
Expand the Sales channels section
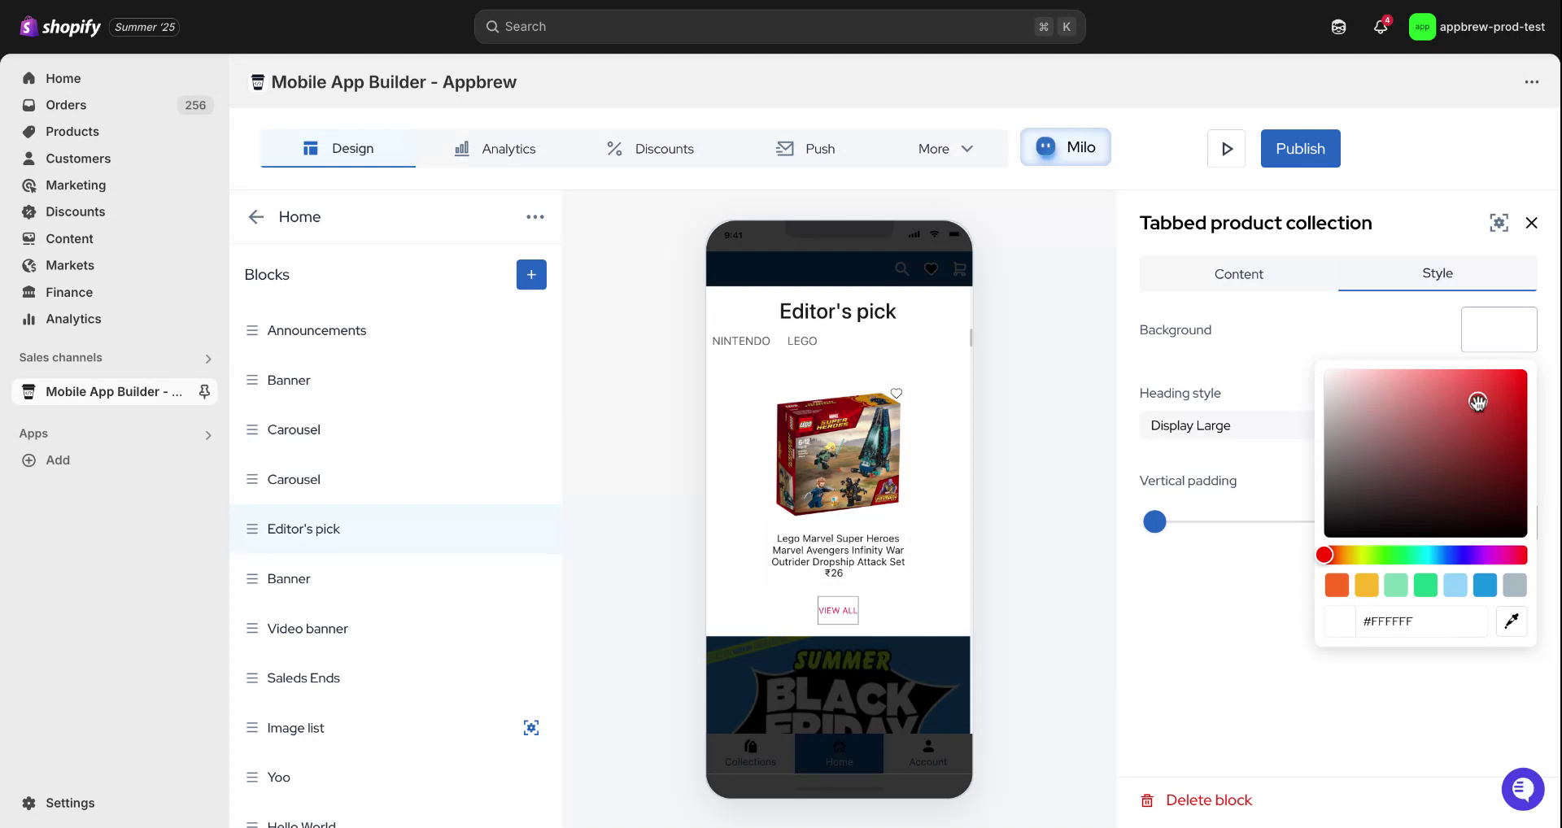click(208, 359)
